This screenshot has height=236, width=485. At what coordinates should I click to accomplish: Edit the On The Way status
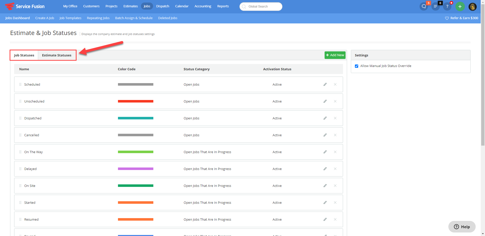click(x=325, y=152)
